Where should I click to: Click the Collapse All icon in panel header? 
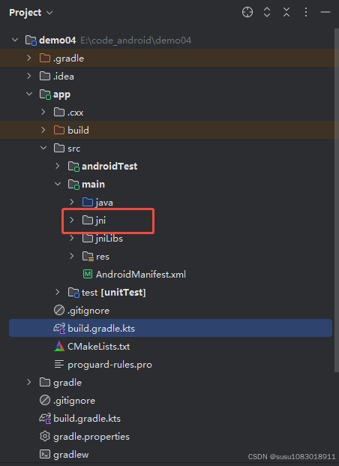coord(286,12)
